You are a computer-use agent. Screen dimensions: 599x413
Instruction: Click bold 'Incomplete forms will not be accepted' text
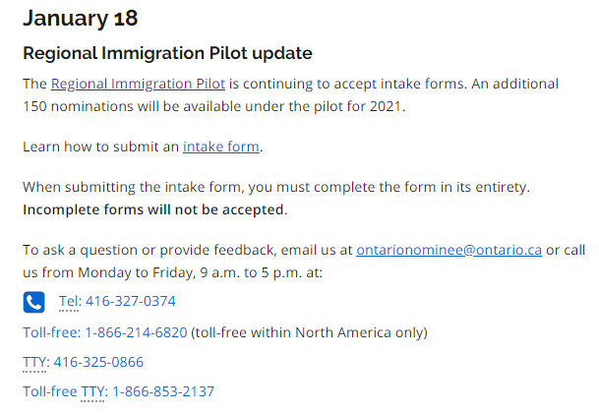click(153, 209)
